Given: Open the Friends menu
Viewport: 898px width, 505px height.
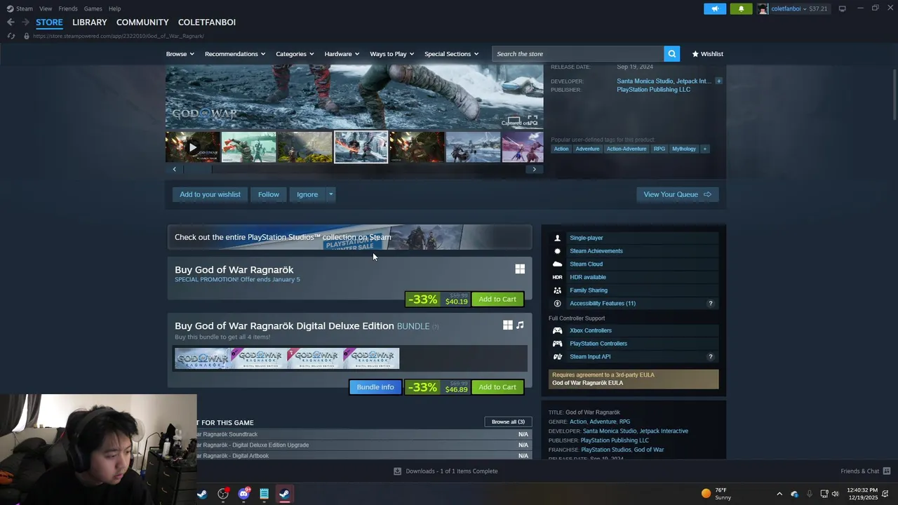Looking at the screenshot, I should [x=68, y=8].
